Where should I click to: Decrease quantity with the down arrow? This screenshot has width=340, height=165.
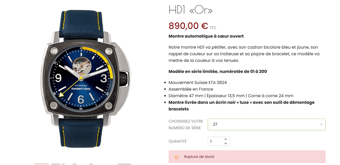pos(225,143)
